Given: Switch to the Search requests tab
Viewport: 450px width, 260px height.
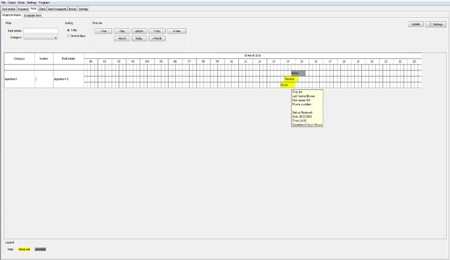Looking at the screenshot, I should click(x=57, y=9).
